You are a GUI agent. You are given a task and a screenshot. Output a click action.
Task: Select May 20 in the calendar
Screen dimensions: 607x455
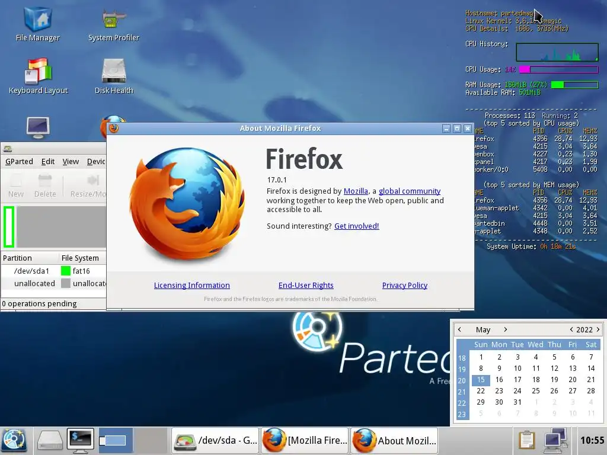pyautogui.click(x=573, y=380)
